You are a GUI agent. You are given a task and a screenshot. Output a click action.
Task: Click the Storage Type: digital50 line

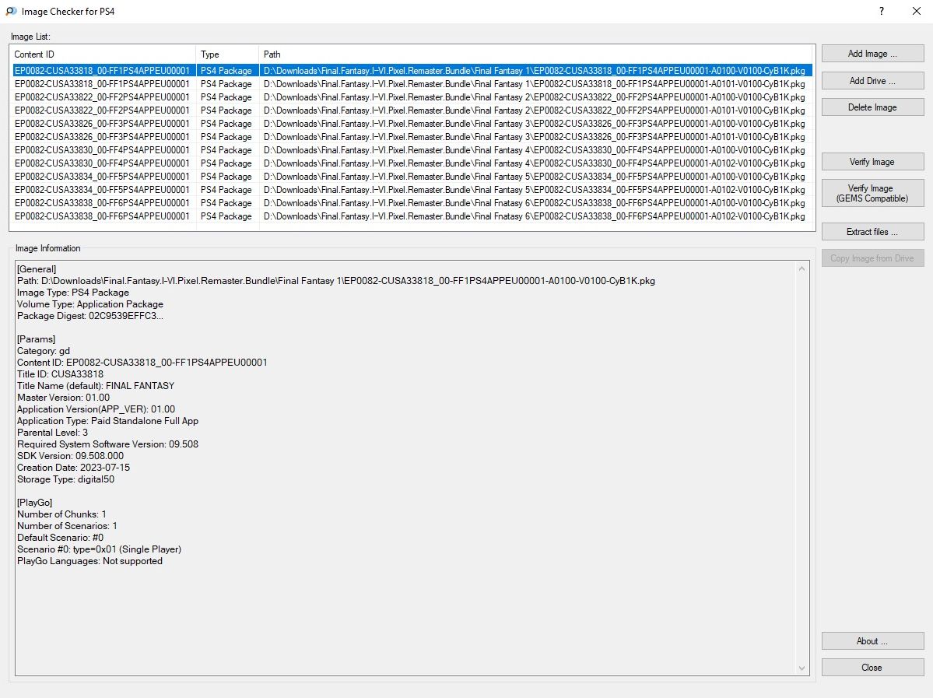click(65, 479)
